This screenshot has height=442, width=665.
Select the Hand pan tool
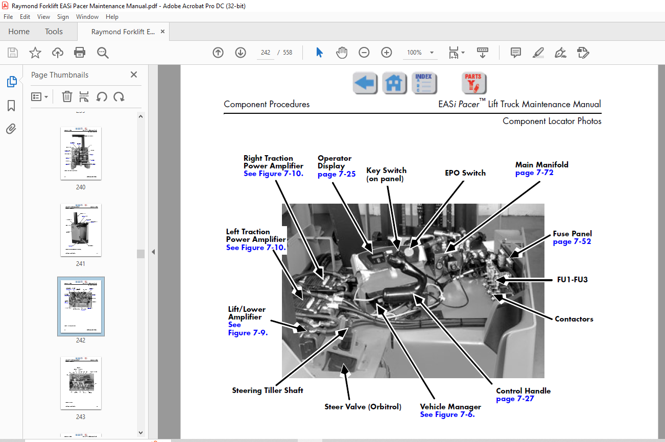point(342,53)
